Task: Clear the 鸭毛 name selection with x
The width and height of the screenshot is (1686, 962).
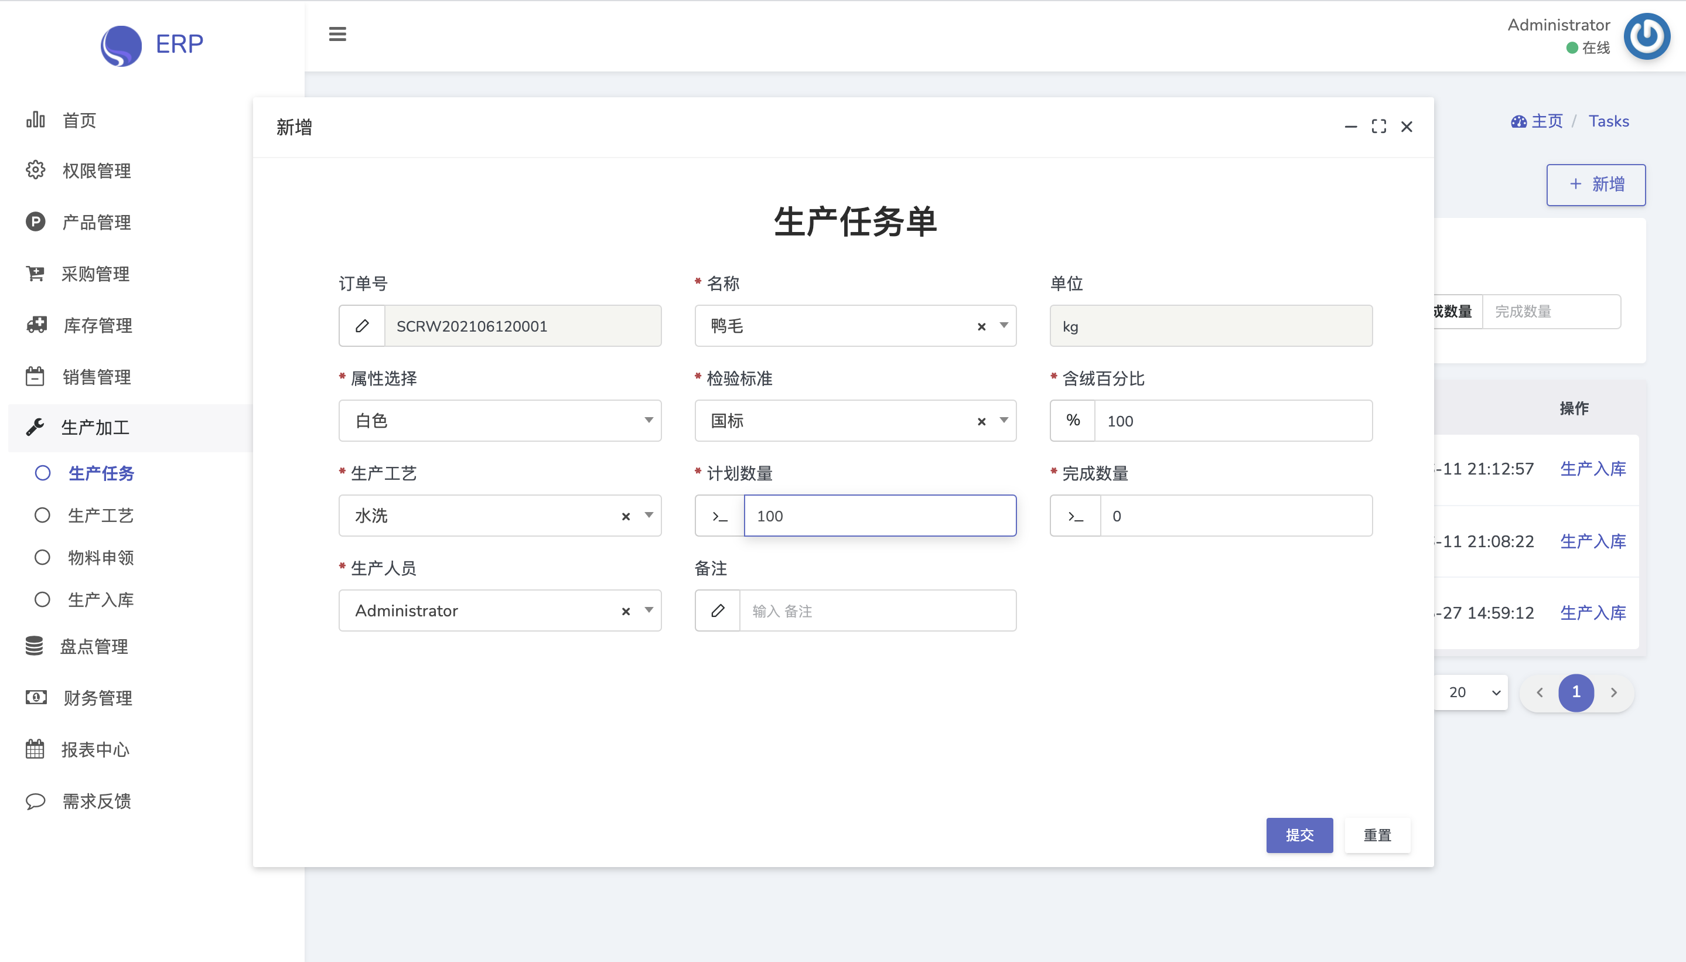Action: 981,326
